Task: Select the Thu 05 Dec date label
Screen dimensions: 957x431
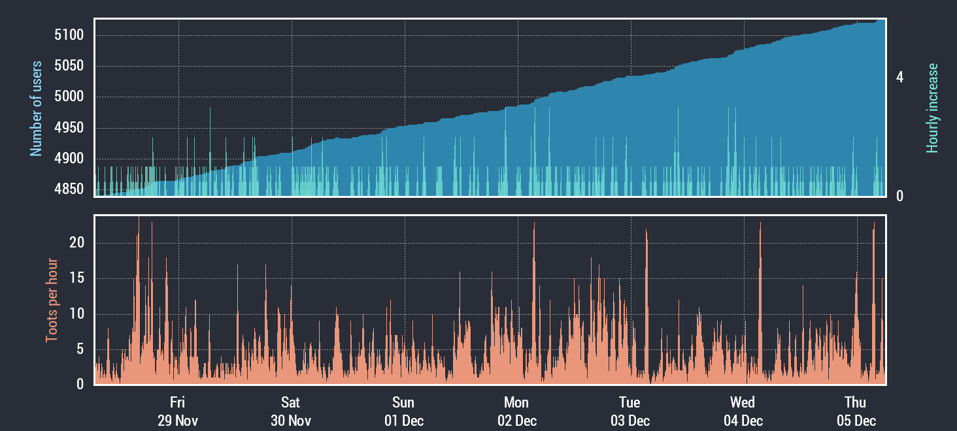Action: 856,411
